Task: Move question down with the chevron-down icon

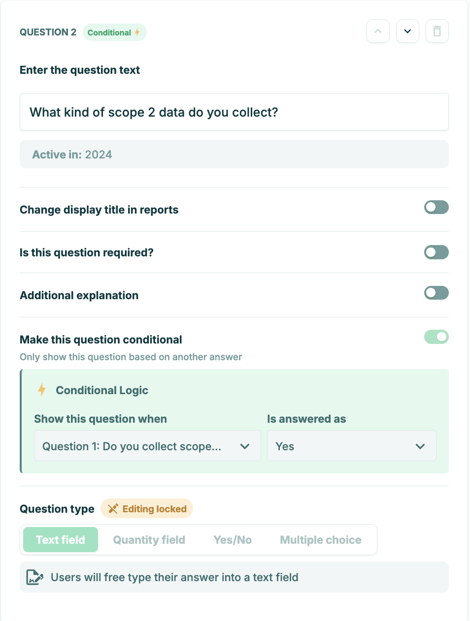Action: 407,31
